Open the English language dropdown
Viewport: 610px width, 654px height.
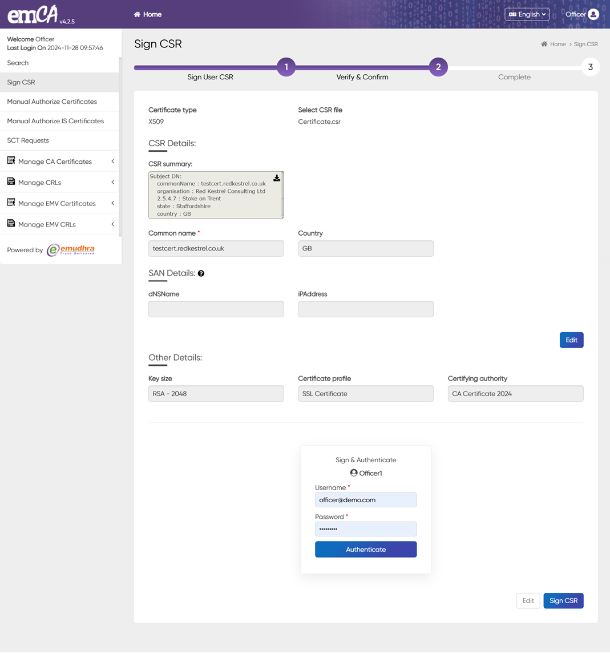[527, 14]
